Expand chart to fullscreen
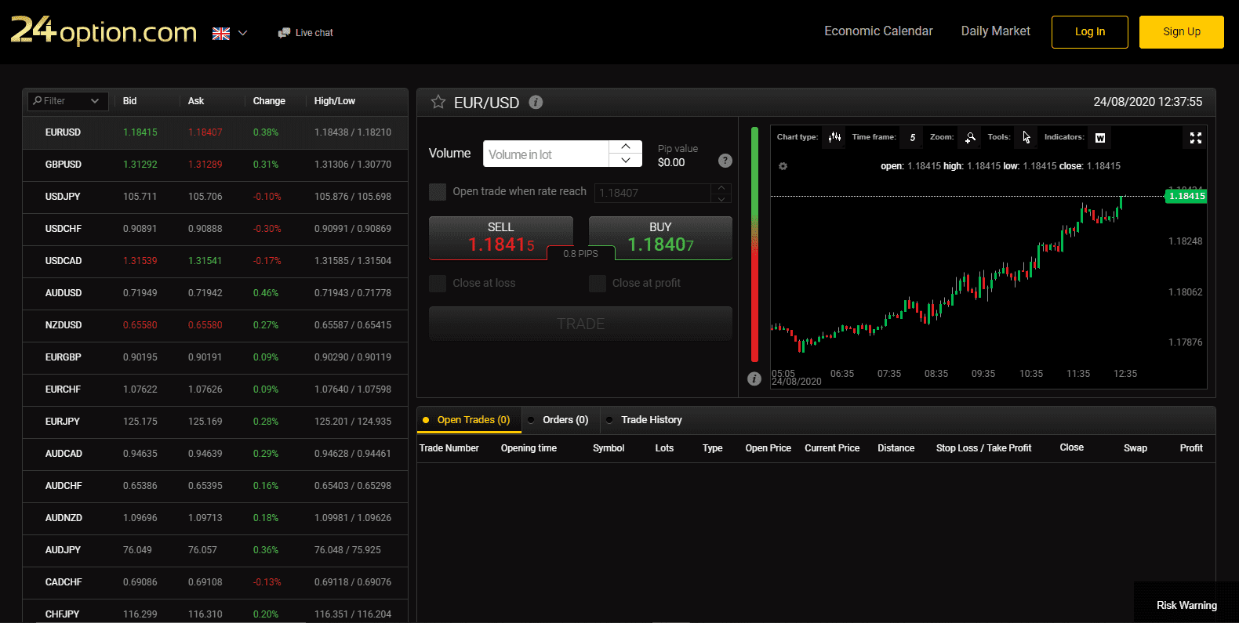This screenshot has height=623, width=1239. click(x=1196, y=138)
